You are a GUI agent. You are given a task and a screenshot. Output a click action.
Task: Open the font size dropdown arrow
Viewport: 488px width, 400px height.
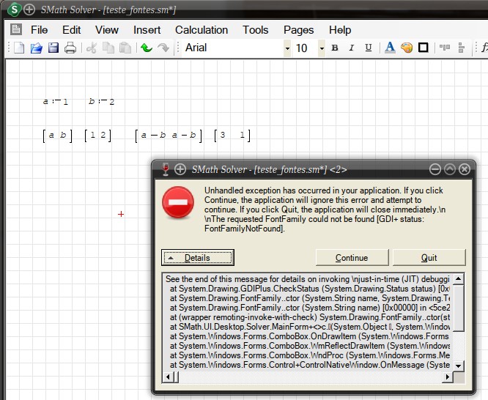pos(322,48)
